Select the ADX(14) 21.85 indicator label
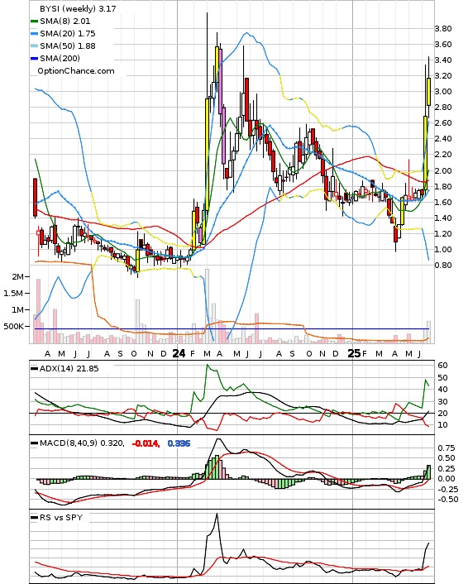 [x=69, y=369]
